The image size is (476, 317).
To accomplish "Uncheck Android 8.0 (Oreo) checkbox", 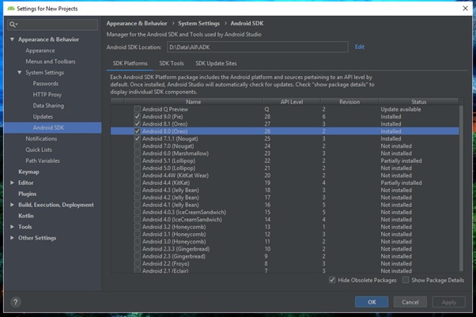I will 138,131.
